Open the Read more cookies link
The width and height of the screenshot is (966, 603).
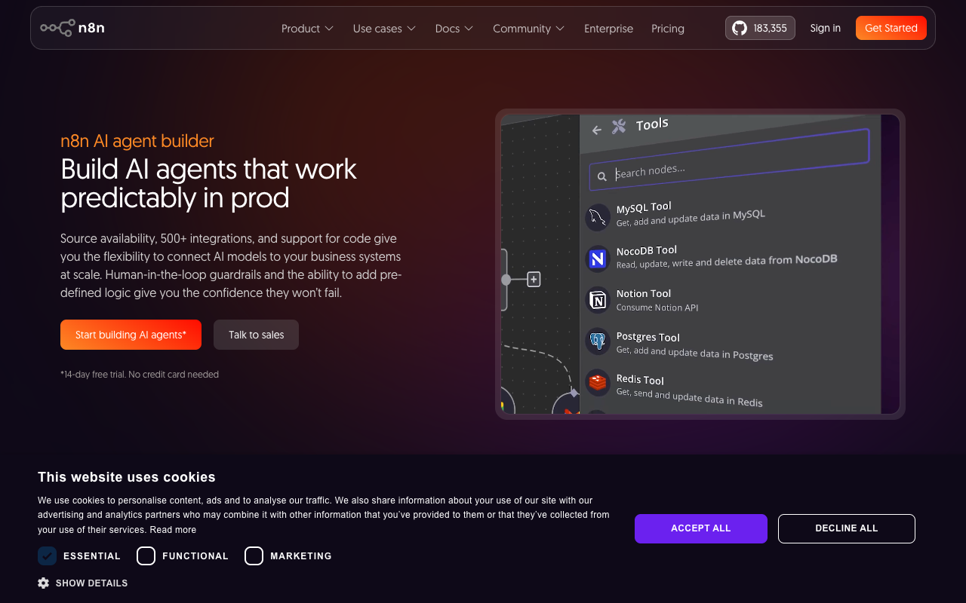[173, 529]
